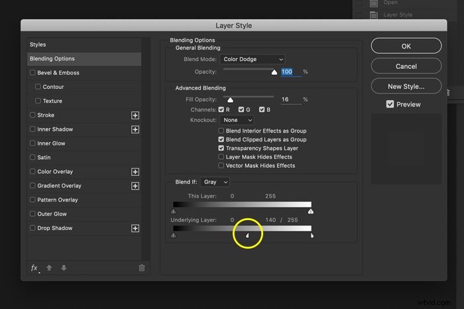Select Blending Options in Styles list
This screenshot has height=309, width=464.
pyautogui.click(x=84, y=58)
